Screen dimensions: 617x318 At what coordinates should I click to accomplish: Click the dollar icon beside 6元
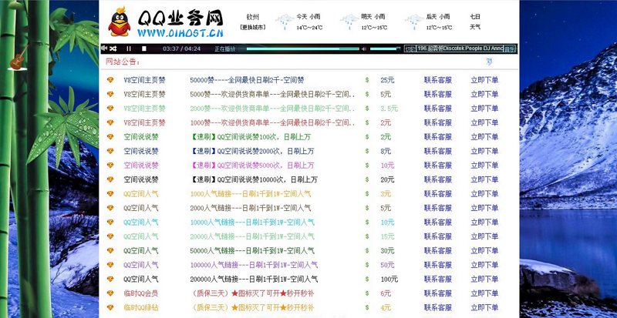coord(367,293)
